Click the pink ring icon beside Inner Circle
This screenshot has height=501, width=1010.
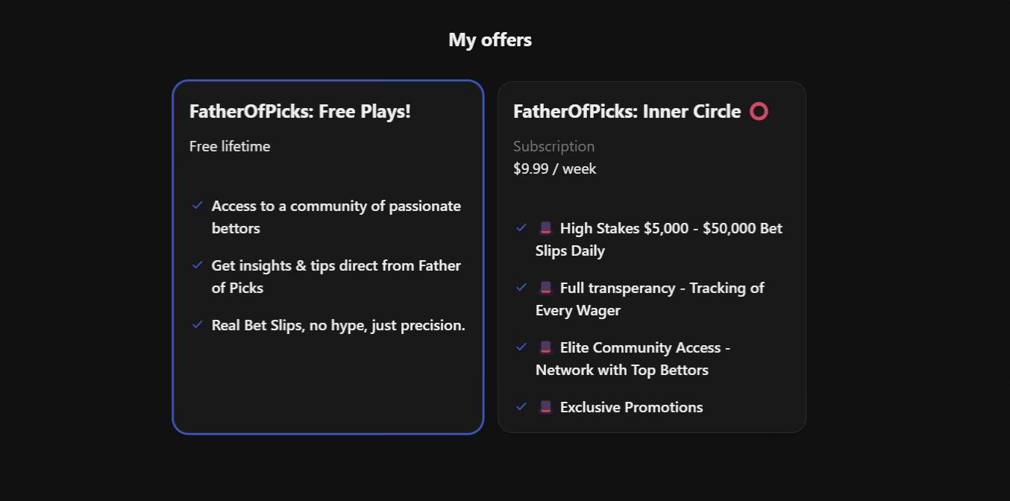point(759,111)
